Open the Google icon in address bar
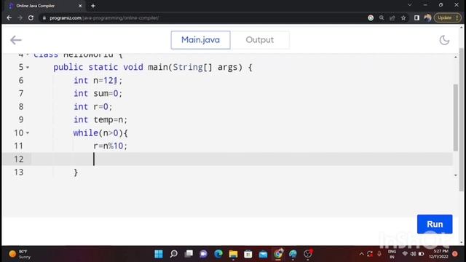The height and width of the screenshot is (262, 466). (x=371, y=17)
